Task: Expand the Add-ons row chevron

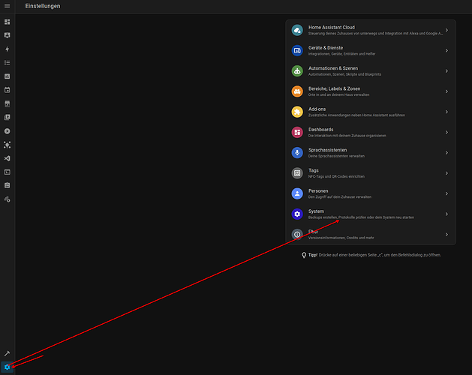Action: 446,112
